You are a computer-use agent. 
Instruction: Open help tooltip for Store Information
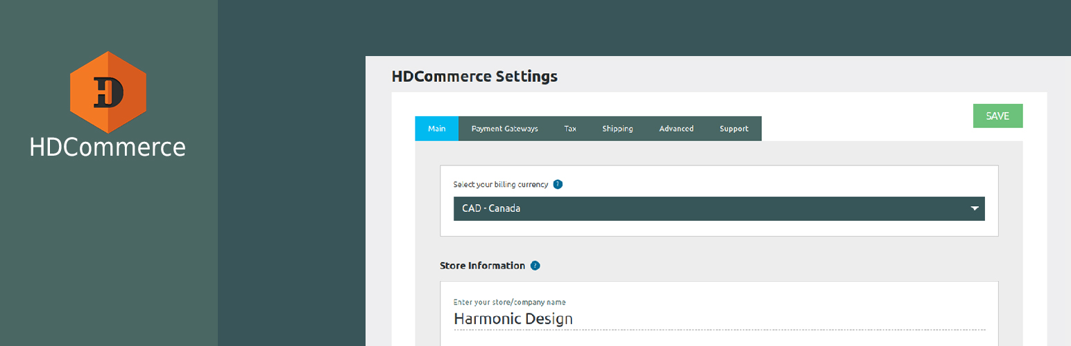[535, 266]
